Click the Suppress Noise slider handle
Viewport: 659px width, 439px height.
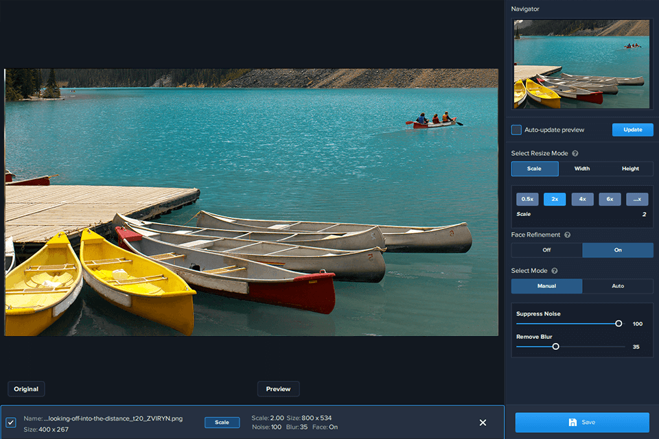pyautogui.click(x=618, y=323)
